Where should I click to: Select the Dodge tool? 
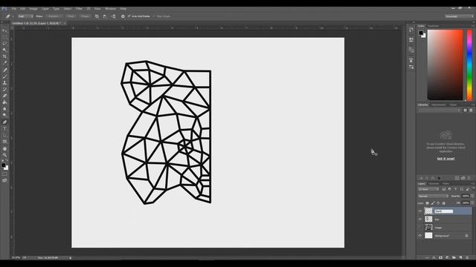pyautogui.click(x=4, y=115)
